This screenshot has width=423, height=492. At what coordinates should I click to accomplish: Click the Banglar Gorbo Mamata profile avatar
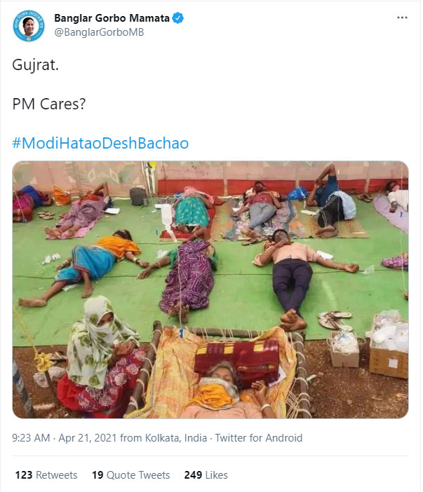click(x=29, y=27)
